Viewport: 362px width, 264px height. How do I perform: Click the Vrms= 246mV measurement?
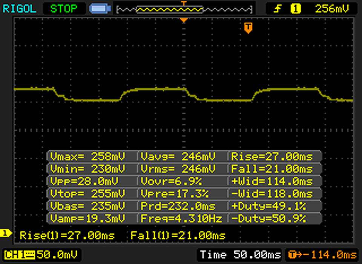(178, 169)
